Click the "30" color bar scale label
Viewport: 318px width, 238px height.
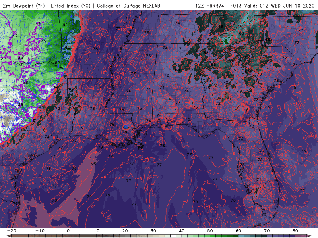point(153,231)
